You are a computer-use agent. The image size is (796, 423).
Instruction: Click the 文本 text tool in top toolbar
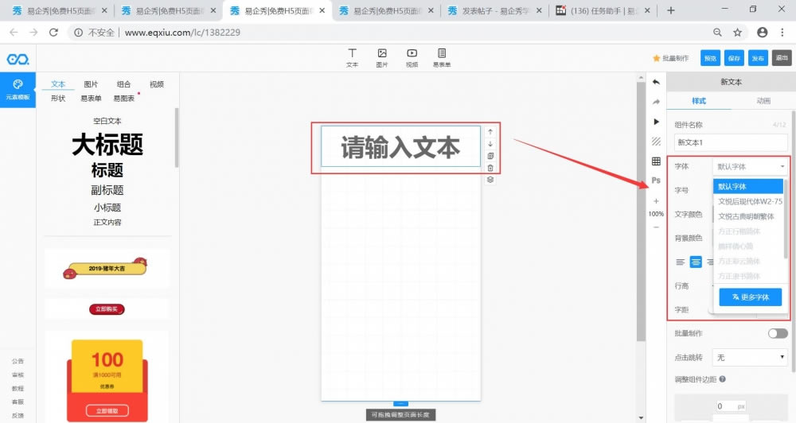pos(352,56)
